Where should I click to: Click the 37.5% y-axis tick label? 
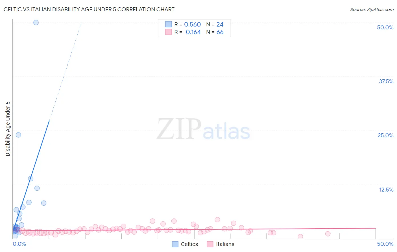coord(386,81)
